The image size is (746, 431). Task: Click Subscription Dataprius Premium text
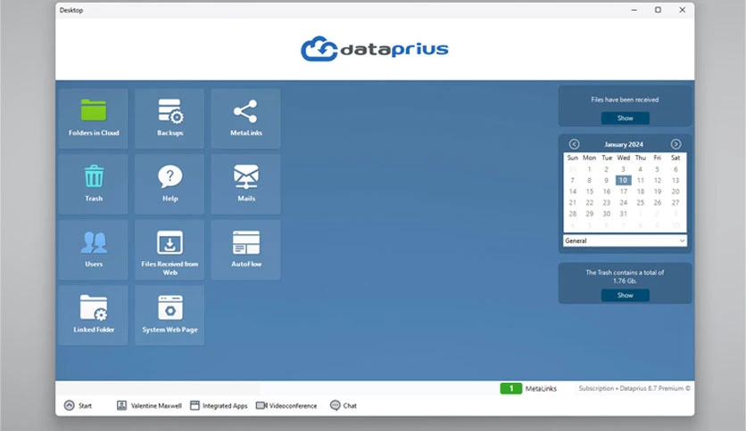click(x=634, y=388)
